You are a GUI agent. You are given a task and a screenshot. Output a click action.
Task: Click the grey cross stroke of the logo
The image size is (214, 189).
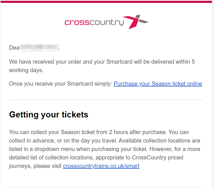(x=142, y=20)
